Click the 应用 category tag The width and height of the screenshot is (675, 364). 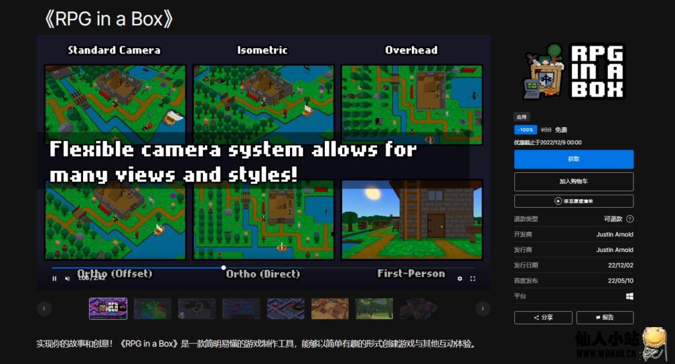(522, 117)
